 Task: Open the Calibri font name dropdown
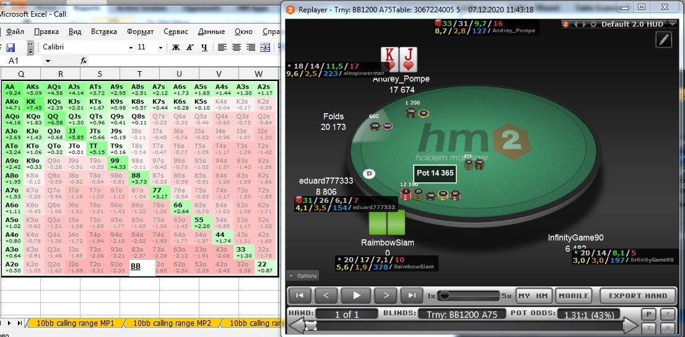coord(131,48)
